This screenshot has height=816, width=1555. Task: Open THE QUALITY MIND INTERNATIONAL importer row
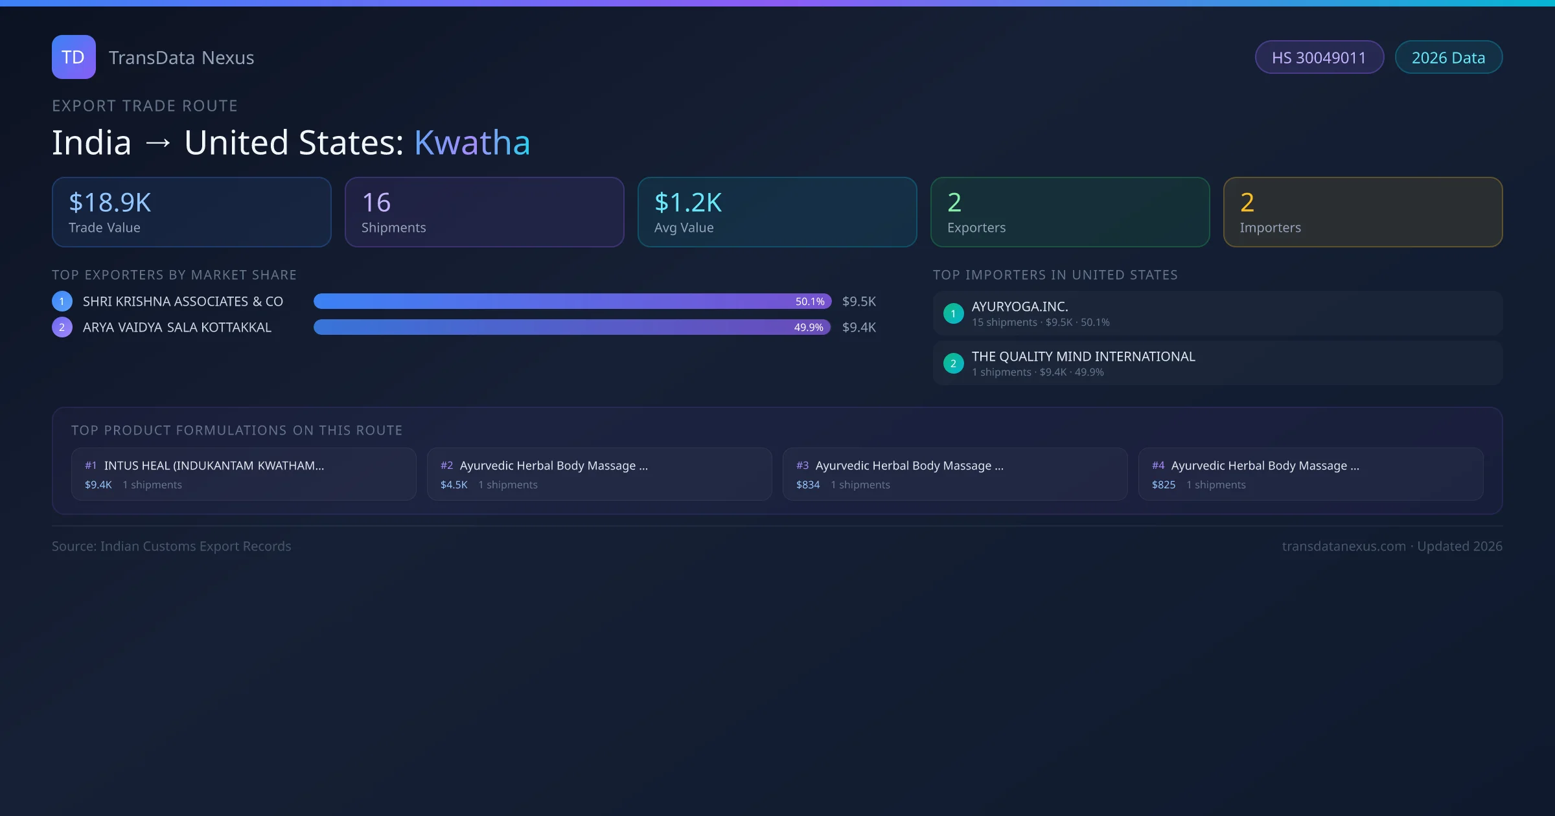click(x=1217, y=363)
